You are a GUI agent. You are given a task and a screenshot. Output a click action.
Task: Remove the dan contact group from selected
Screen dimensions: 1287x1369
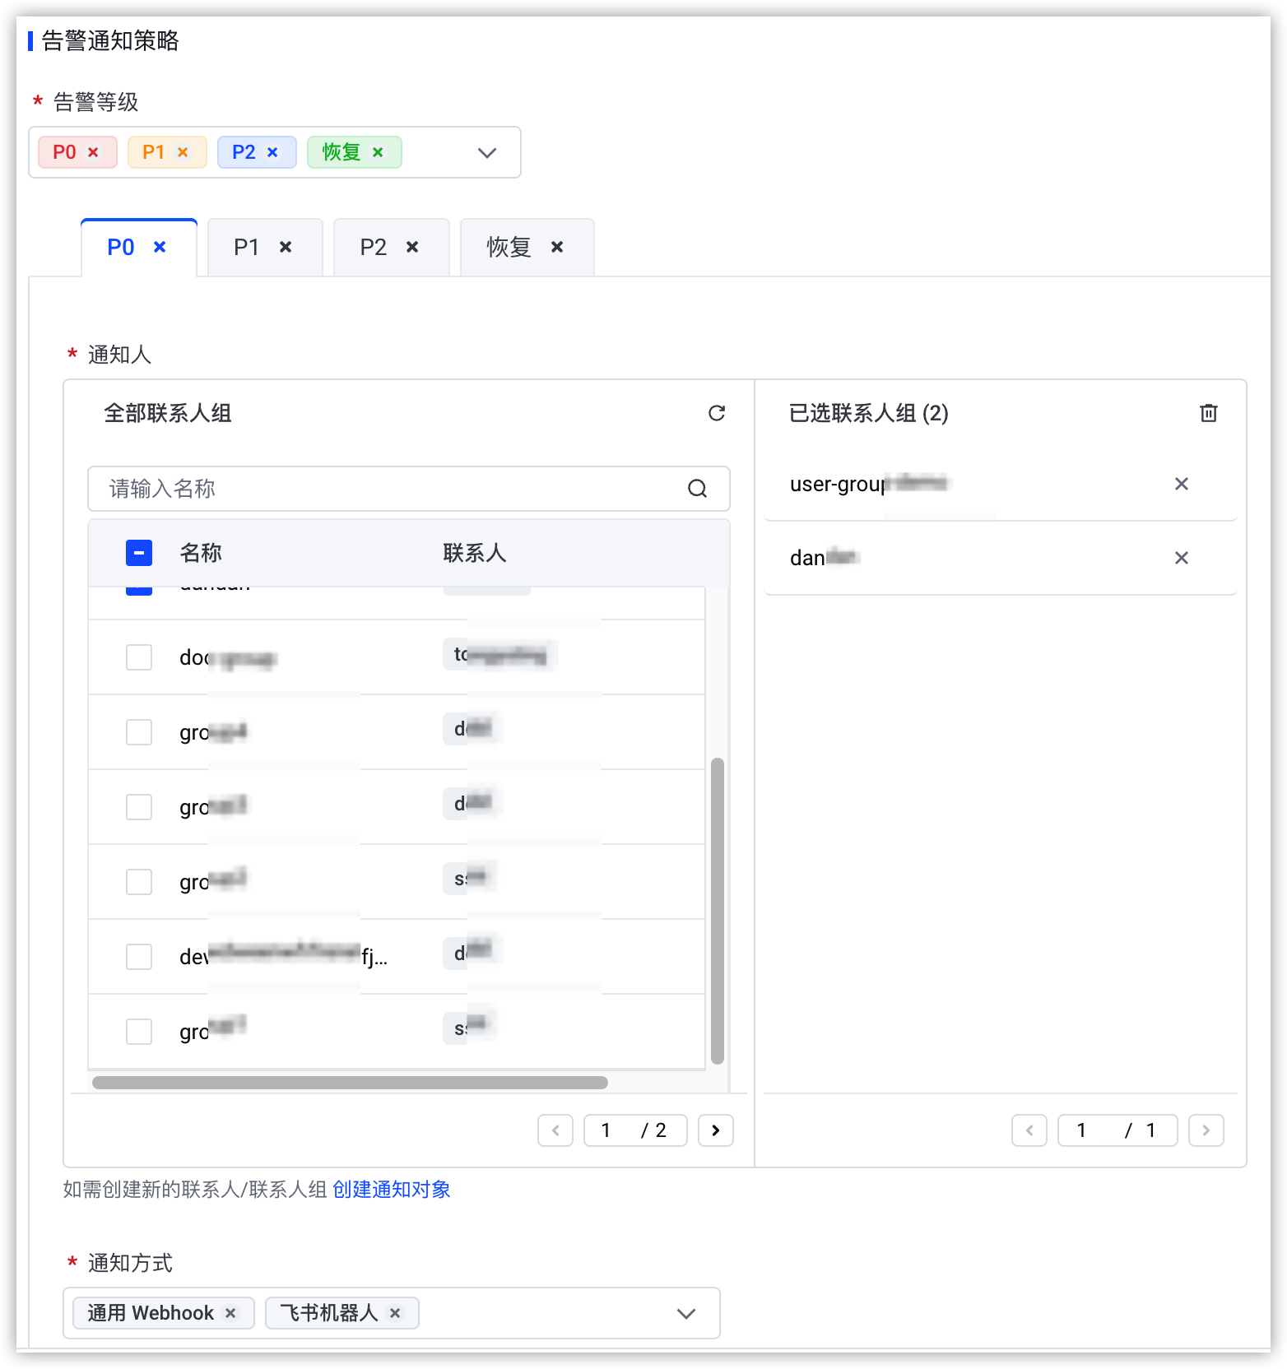pyautogui.click(x=1181, y=558)
